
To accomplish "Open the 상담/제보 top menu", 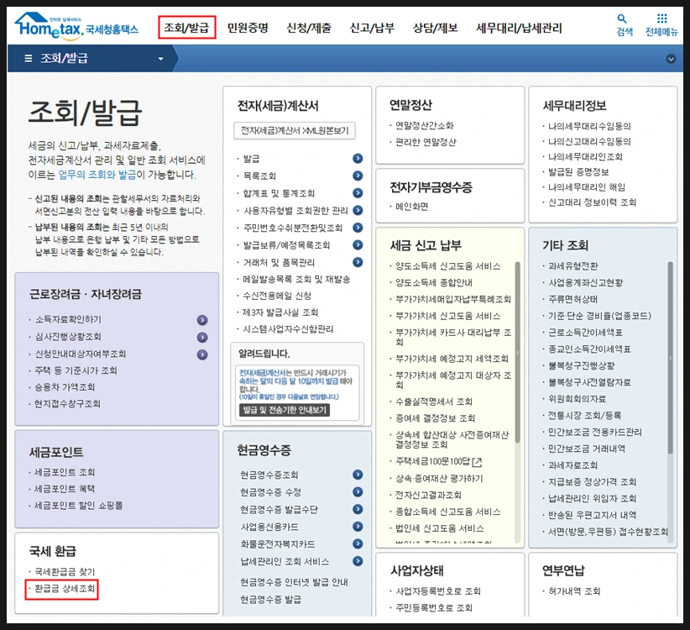I will pos(435,29).
